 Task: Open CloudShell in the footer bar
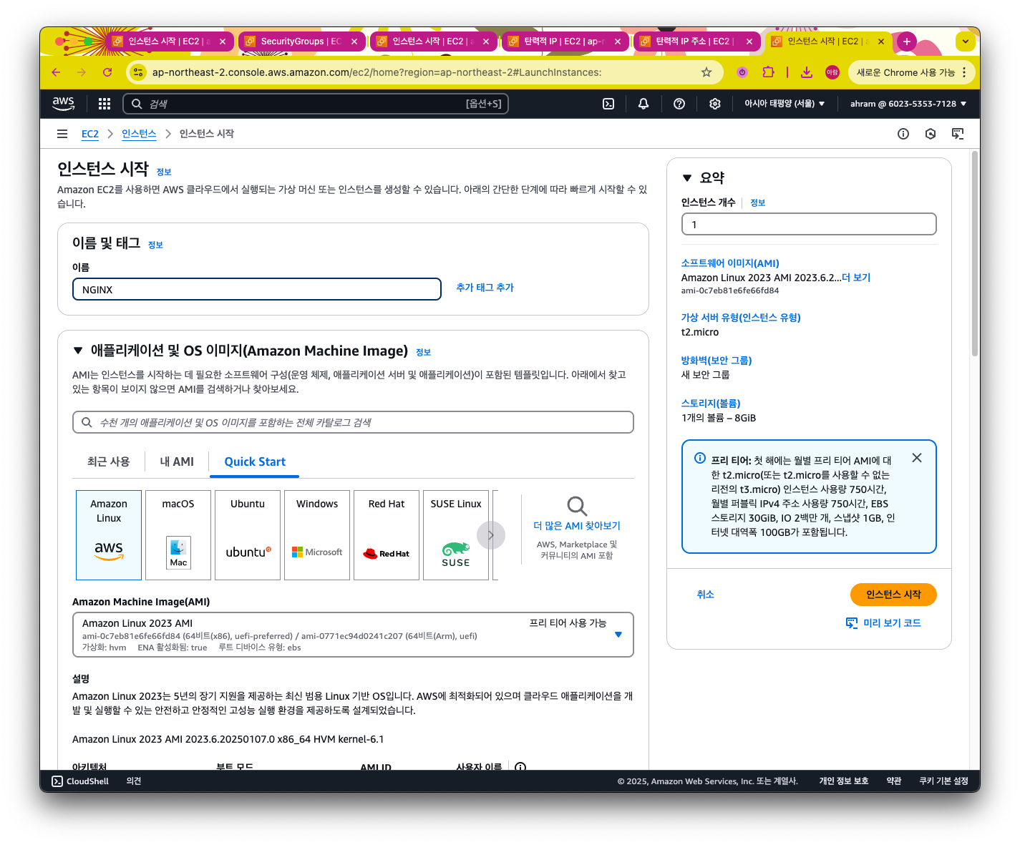(80, 781)
